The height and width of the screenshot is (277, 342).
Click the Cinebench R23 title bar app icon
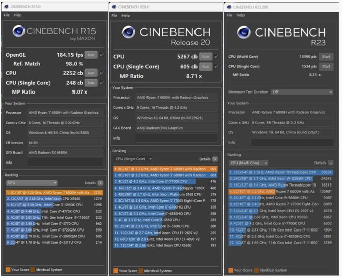tap(229, 7)
